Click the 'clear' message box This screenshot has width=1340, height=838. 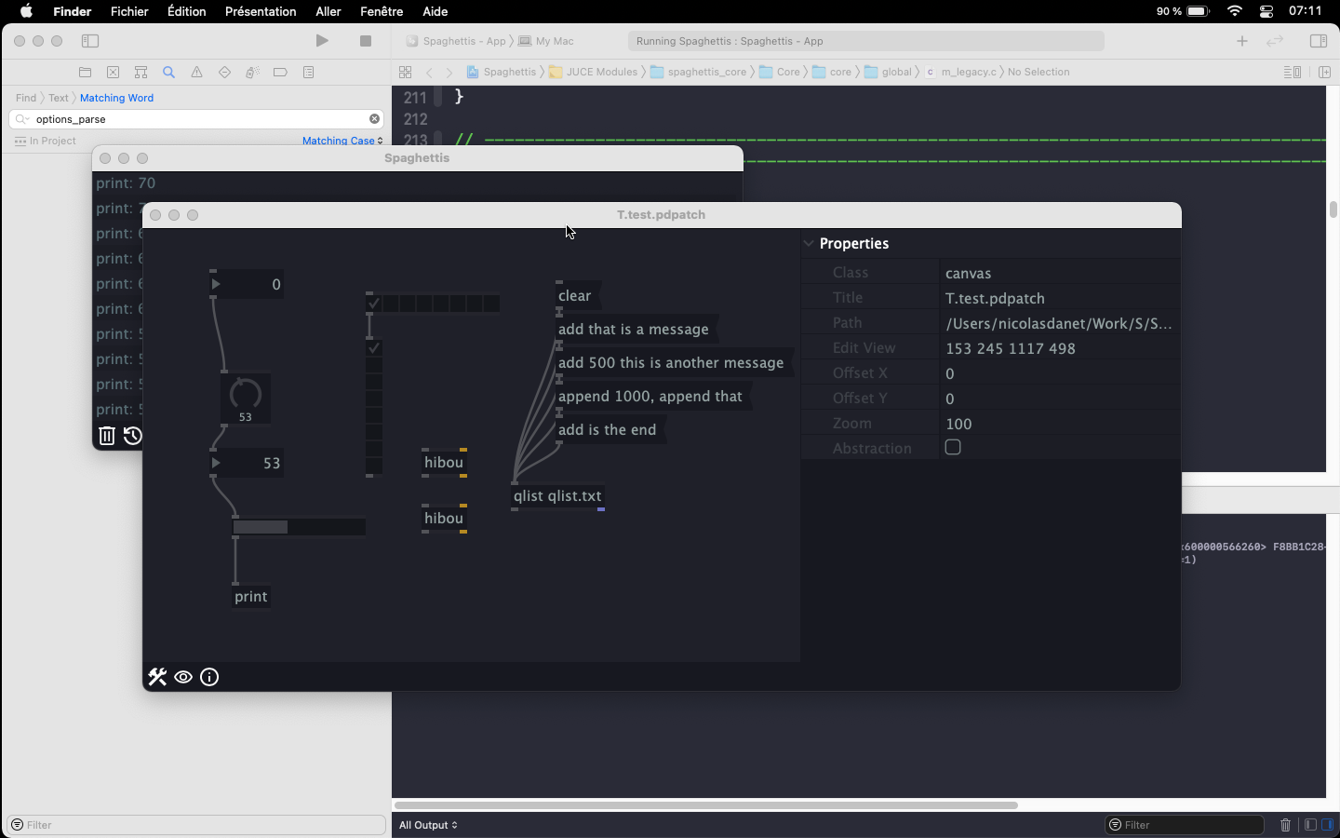pyautogui.click(x=575, y=296)
